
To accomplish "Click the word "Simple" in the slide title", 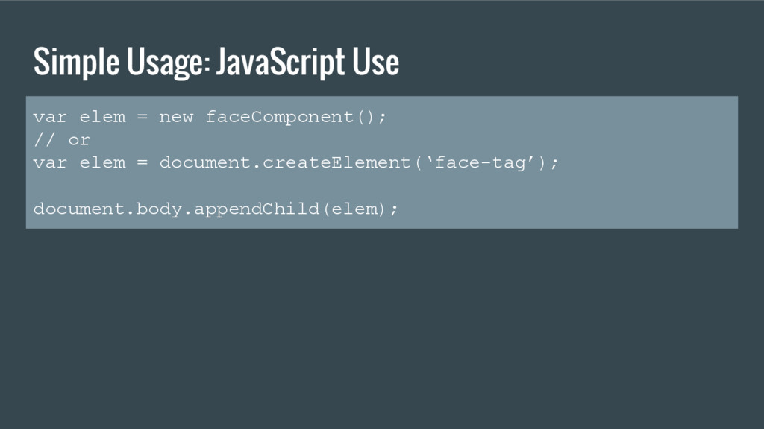I will click(77, 63).
